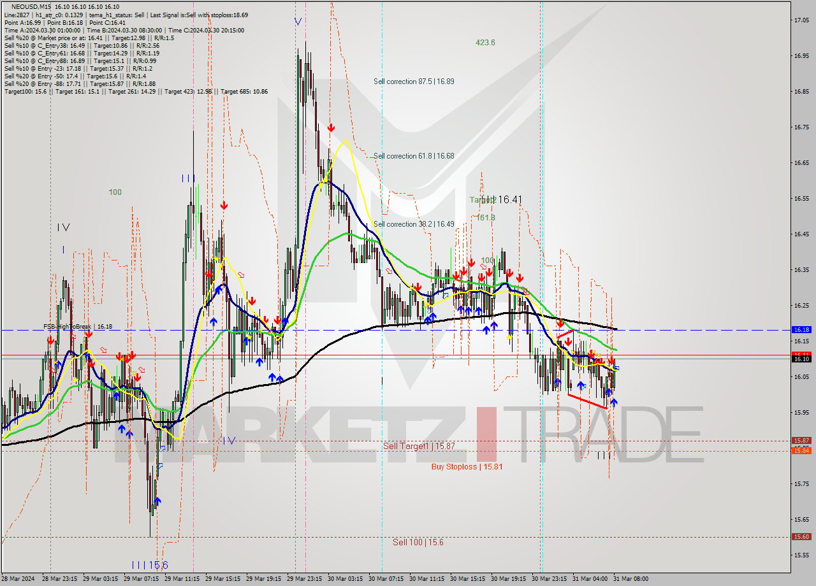Click the 15.55 price axis value

click(x=801, y=555)
